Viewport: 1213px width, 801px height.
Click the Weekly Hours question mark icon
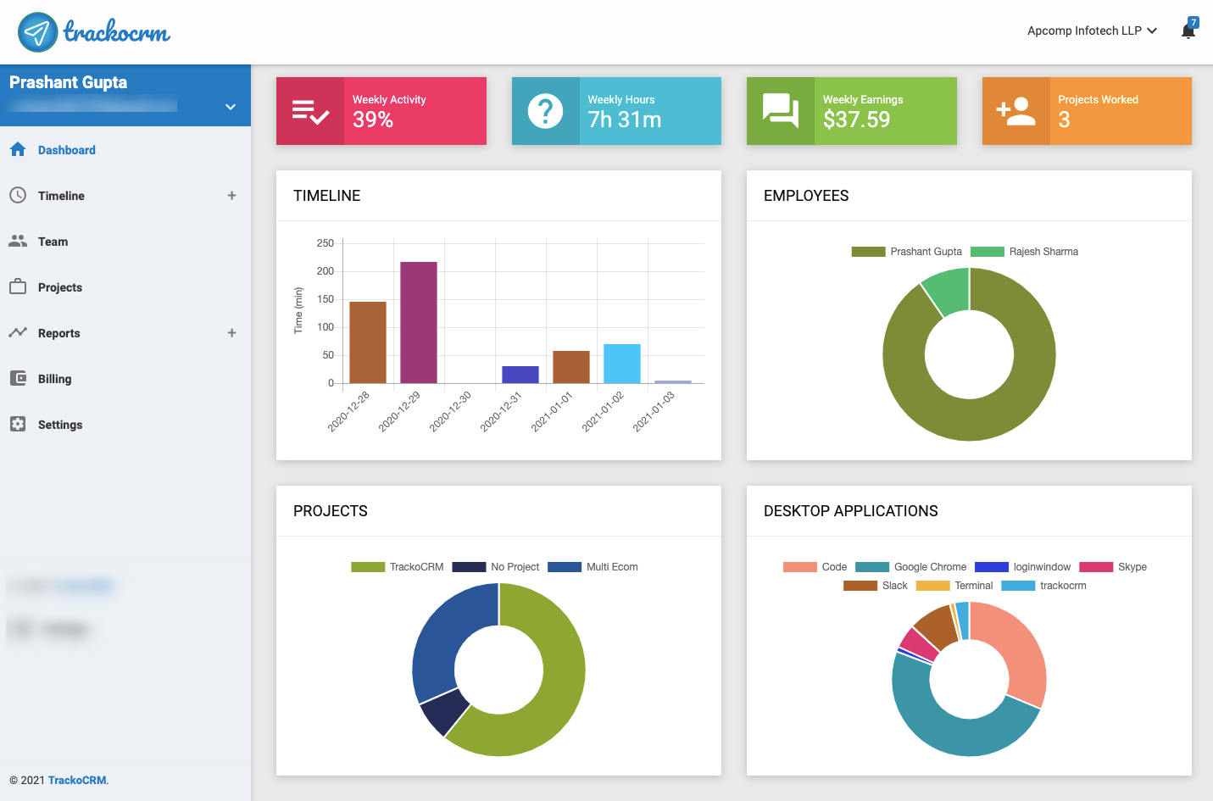[545, 111]
